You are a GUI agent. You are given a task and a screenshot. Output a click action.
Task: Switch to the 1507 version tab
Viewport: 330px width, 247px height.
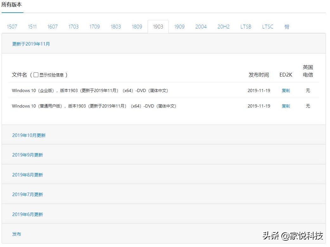[x=12, y=27]
